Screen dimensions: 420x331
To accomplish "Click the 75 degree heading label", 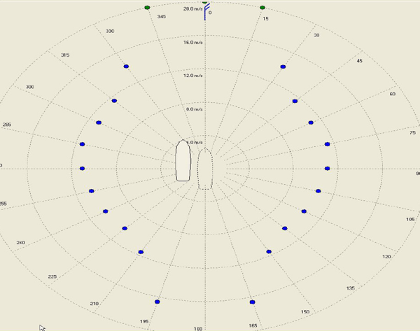I will click(413, 132).
